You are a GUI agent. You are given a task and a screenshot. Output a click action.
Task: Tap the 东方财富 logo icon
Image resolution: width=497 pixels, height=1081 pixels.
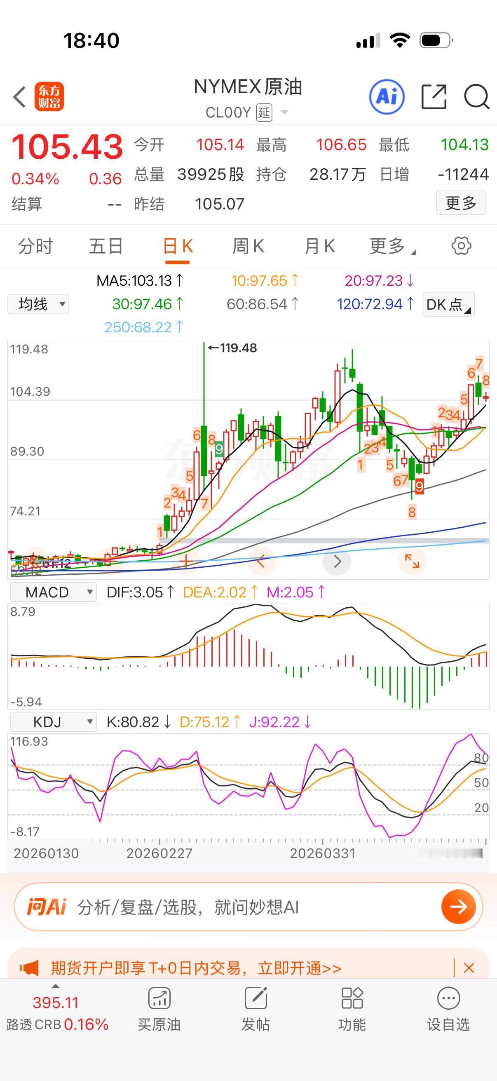(49, 97)
